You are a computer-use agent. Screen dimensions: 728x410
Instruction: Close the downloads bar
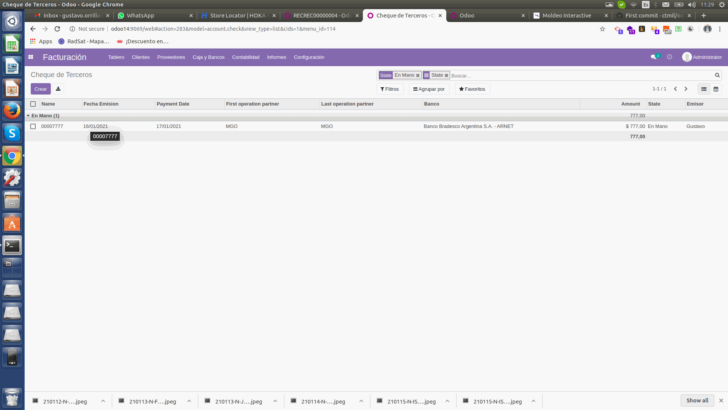(x=721, y=401)
